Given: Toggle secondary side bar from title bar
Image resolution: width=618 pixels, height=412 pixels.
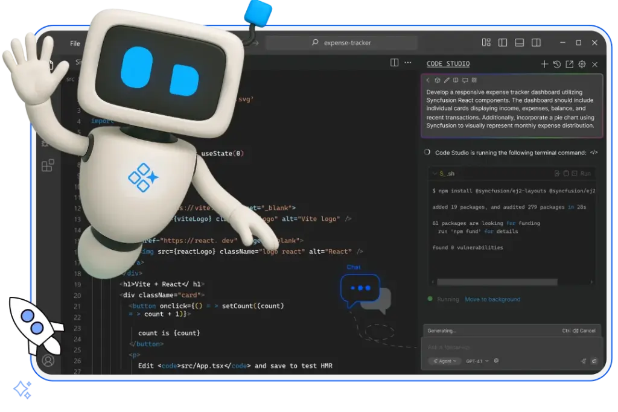Looking at the screenshot, I should tap(536, 43).
